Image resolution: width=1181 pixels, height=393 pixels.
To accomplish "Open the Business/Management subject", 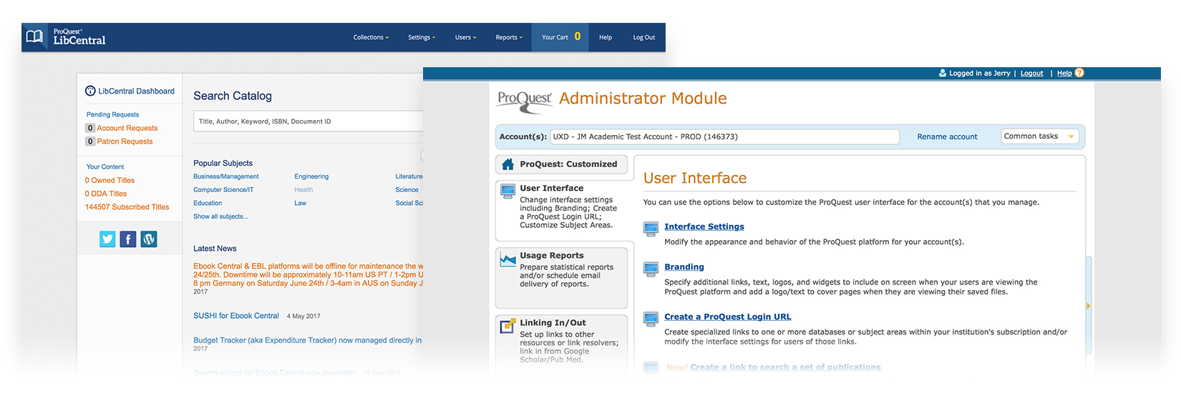I will pos(226,176).
